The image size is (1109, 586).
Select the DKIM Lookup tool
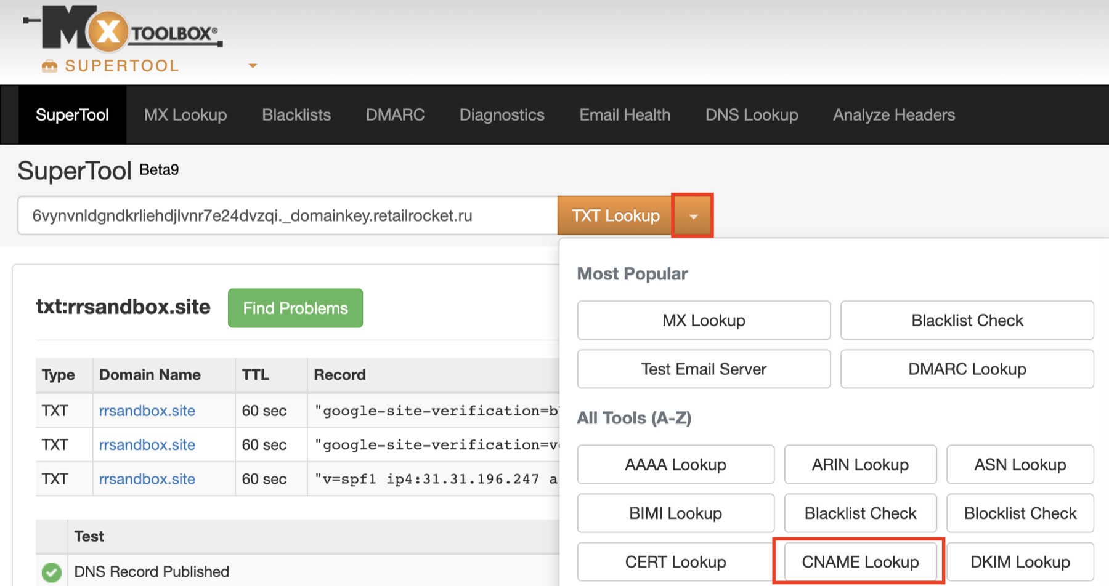1020,562
